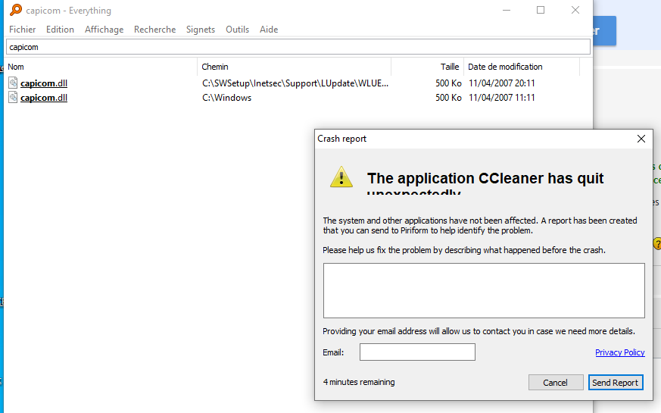Sort results by the Chemin column header

click(x=295, y=67)
